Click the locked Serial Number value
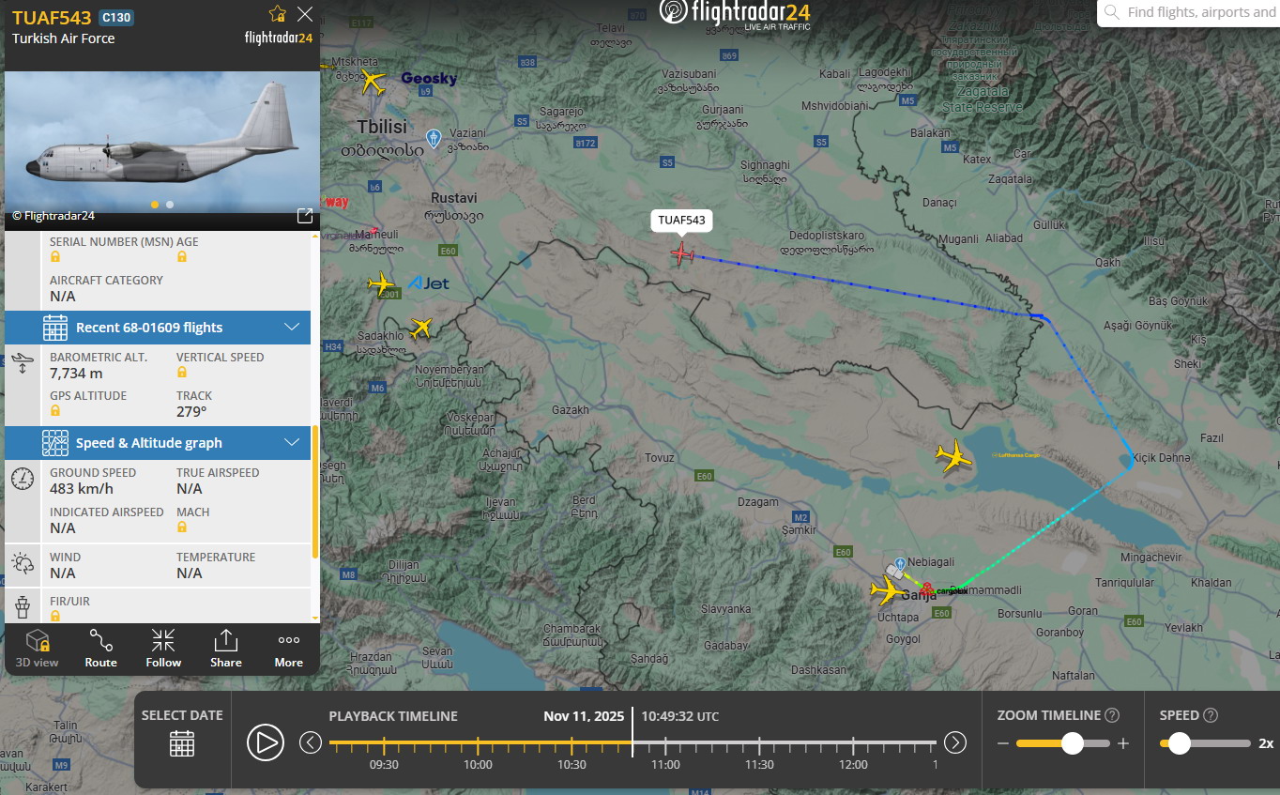This screenshot has width=1280, height=795. pos(55,257)
